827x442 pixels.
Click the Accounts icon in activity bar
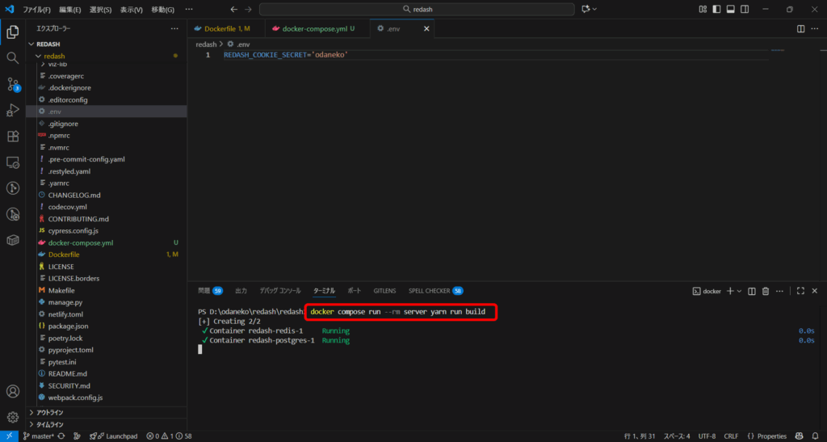(13, 392)
